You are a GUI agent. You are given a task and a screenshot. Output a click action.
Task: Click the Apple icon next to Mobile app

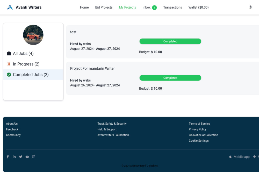coord(230,157)
